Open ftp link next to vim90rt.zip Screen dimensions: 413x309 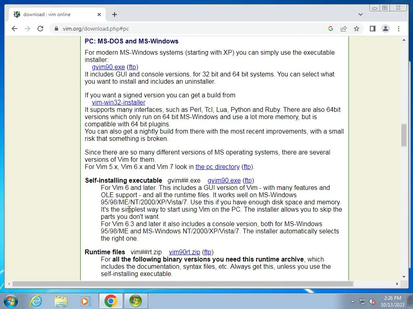208,252
